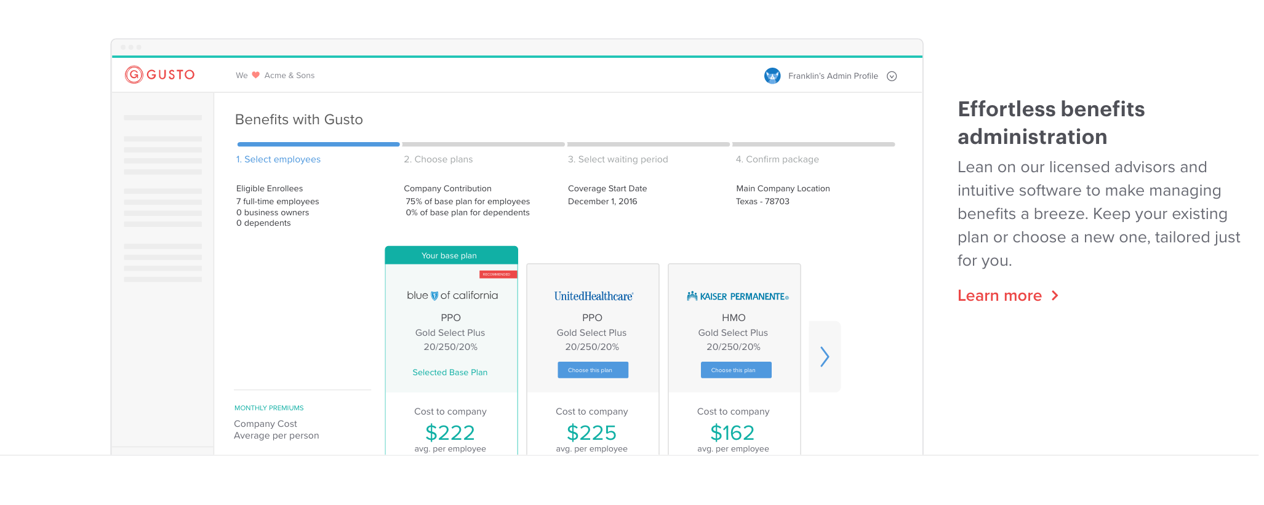Click the Gusto logo
1264x505 pixels.
160,74
